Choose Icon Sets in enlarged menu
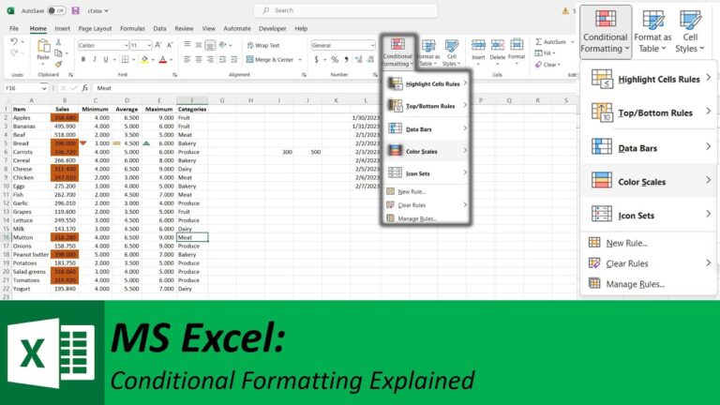Screen dimensions: 720x405 coord(650,215)
